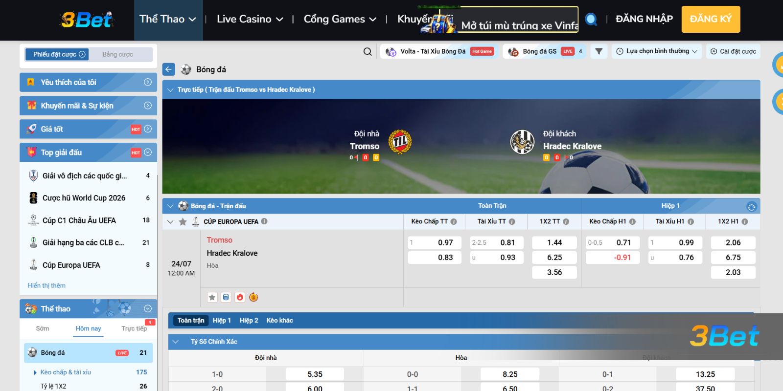Show info for Tài Xỉu TT column
The image size is (783, 391).
[x=512, y=221]
